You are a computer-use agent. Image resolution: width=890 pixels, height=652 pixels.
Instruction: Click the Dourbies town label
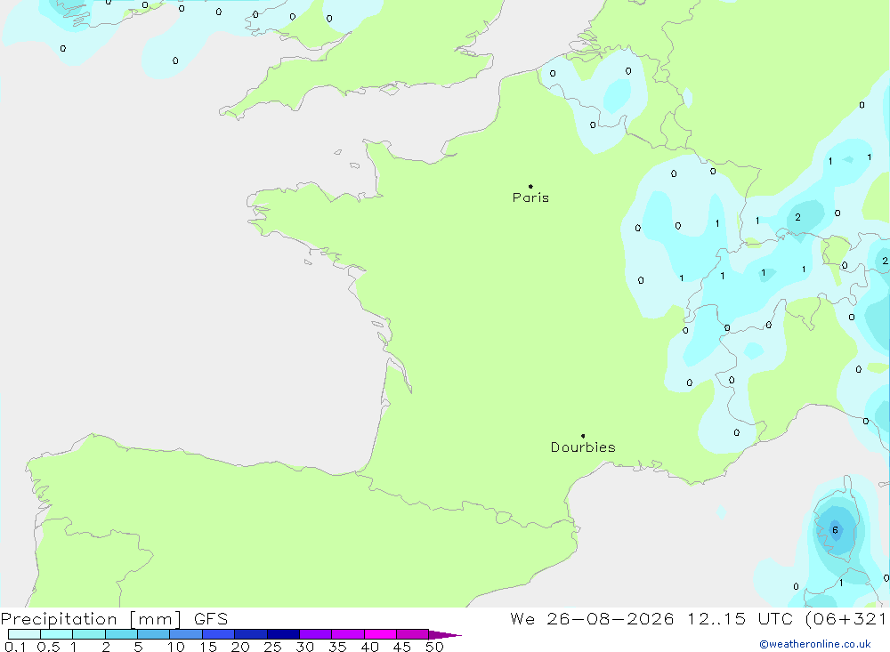[583, 447]
